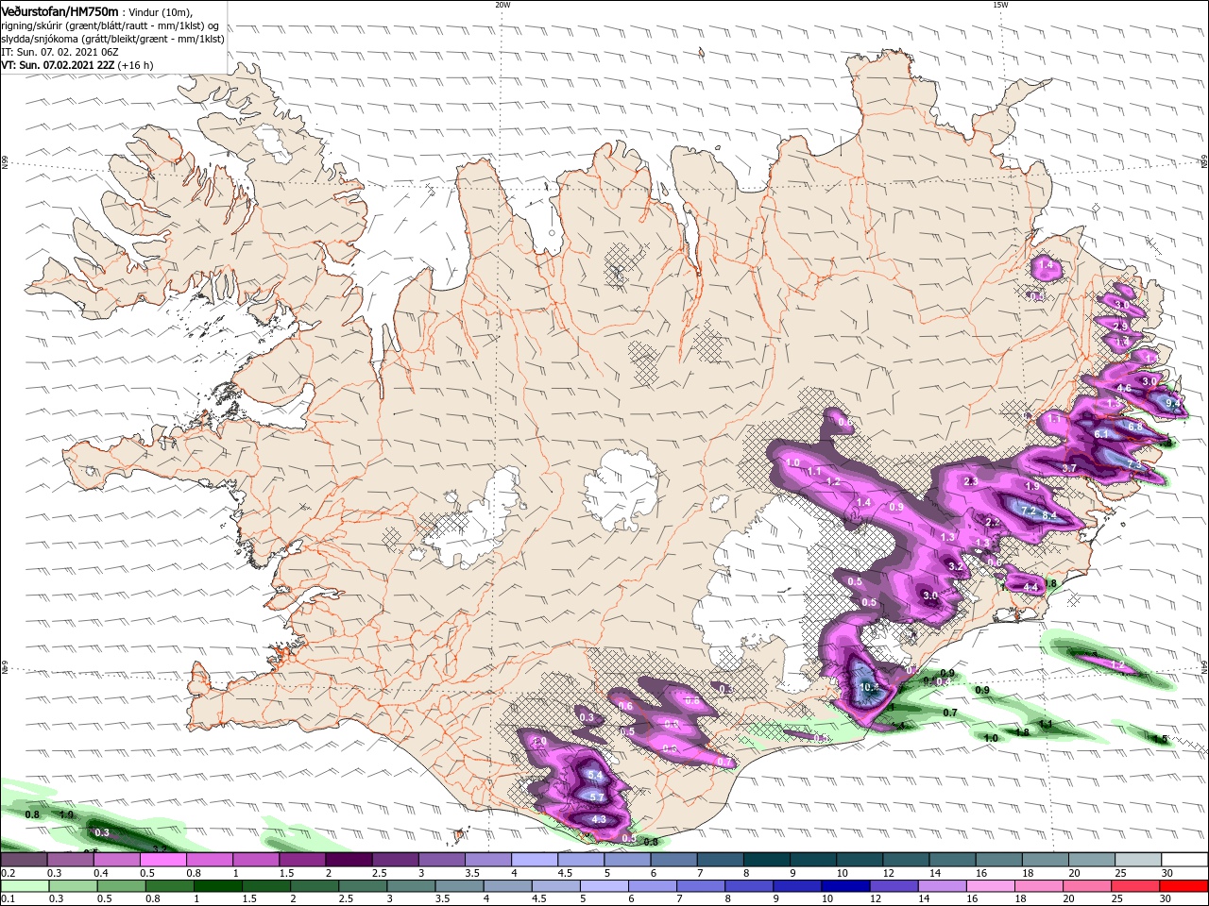The width and height of the screenshot is (1209, 906).
Task: Click the 12 label on the upper legend scale
Action: (888, 873)
